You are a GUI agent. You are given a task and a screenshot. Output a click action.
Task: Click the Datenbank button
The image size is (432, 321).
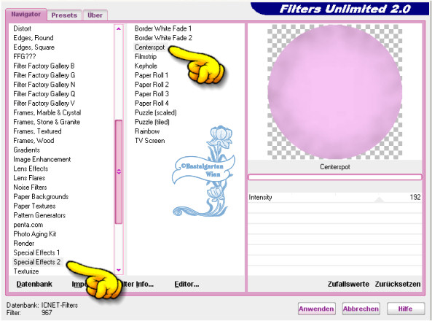click(x=34, y=284)
